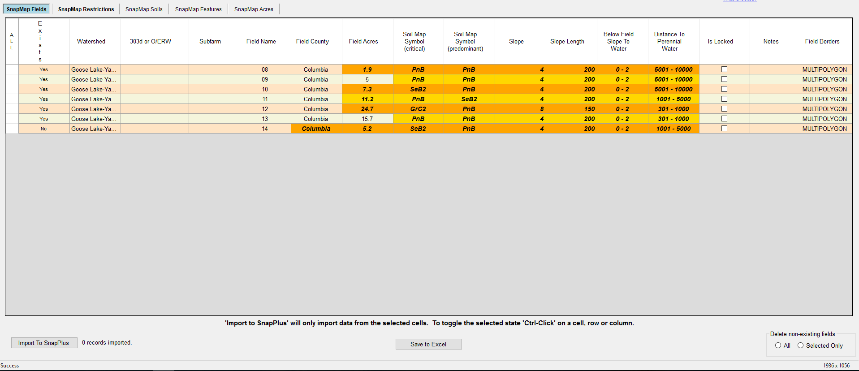Click predominant soil 'SeB2' cell for field 11

point(469,99)
